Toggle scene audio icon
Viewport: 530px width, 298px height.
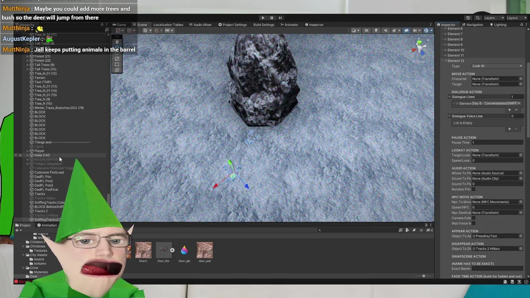click(385, 31)
